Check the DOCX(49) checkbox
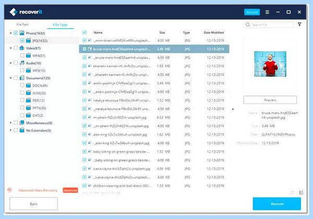 [x=22, y=86]
